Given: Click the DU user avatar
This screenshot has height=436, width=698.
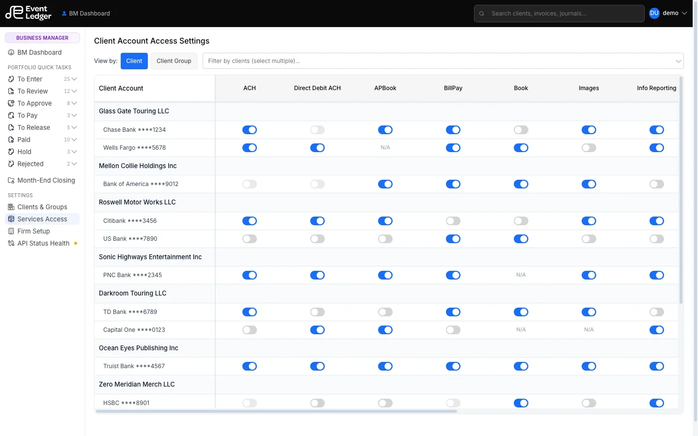Looking at the screenshot, I should (654, 13).
